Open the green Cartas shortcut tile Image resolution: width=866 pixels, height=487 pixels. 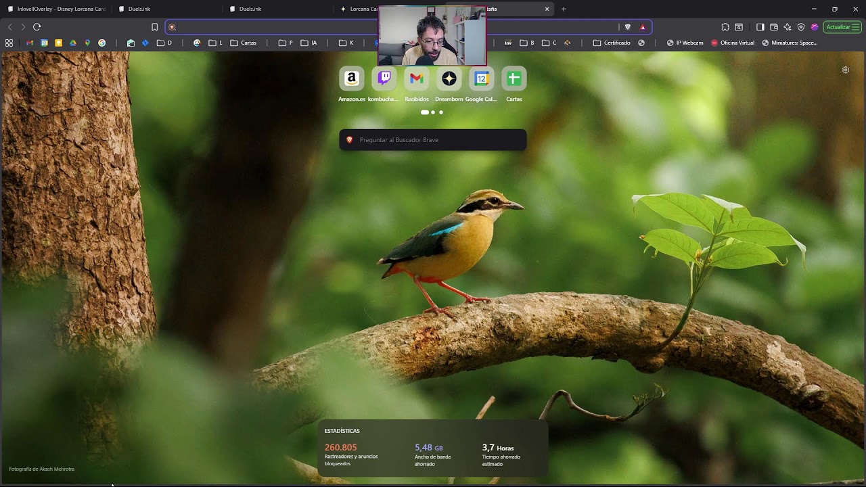click(514, 79)
